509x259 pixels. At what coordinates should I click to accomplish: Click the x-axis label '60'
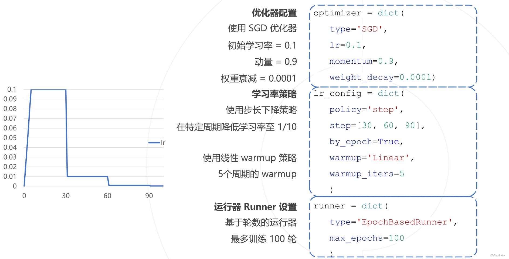tap(107, 196)
